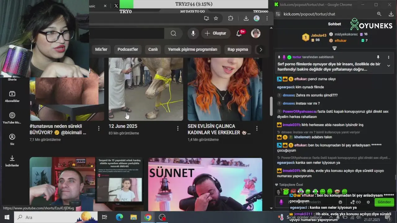This screenshot has width=397, height=223.
Task: Click the SÜNNET video thumbnail
Action: (205, 184)
